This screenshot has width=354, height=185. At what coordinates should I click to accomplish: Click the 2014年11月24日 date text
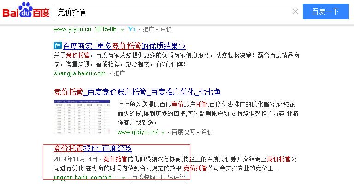tap(76, 159)
